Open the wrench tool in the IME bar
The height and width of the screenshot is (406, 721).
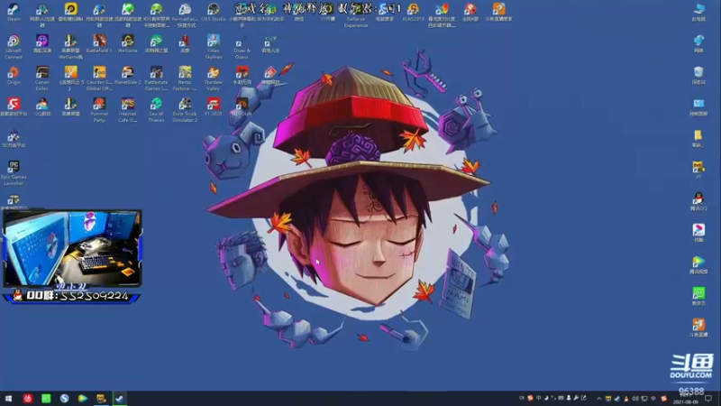[576, 398]
